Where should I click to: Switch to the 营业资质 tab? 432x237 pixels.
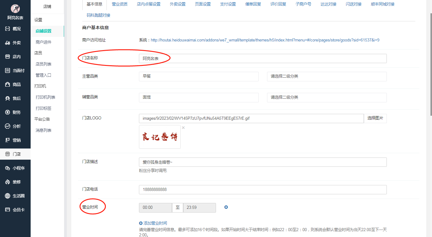(x=119, y=4)
